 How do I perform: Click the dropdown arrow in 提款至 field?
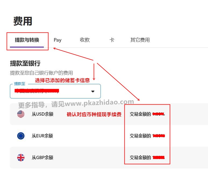[x=93, y=91]
